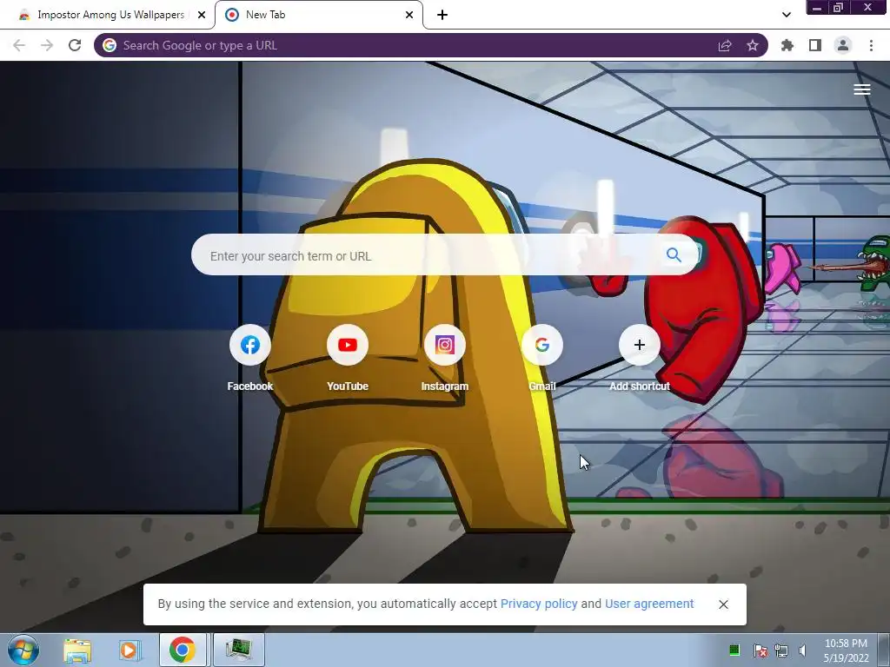This screenshot has height=667, width=890.
Task: Bookmark this tab with the star icon
Action: (x=753, y=45)
